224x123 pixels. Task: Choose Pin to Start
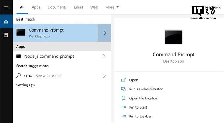pos(138,107)
